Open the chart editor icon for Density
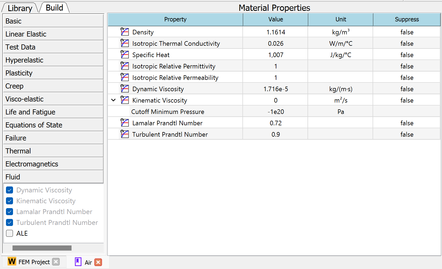Viewport: 442px width, 269px height. 125,32
